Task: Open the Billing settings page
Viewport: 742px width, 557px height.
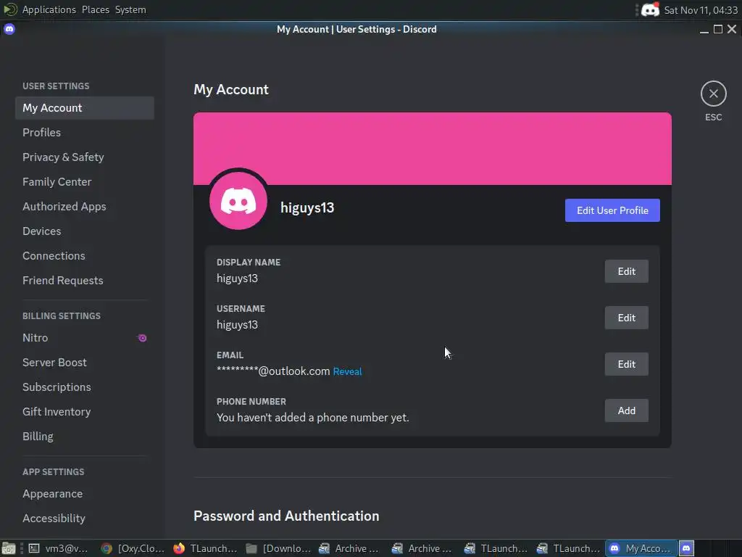Action: [x=85, y=436]
